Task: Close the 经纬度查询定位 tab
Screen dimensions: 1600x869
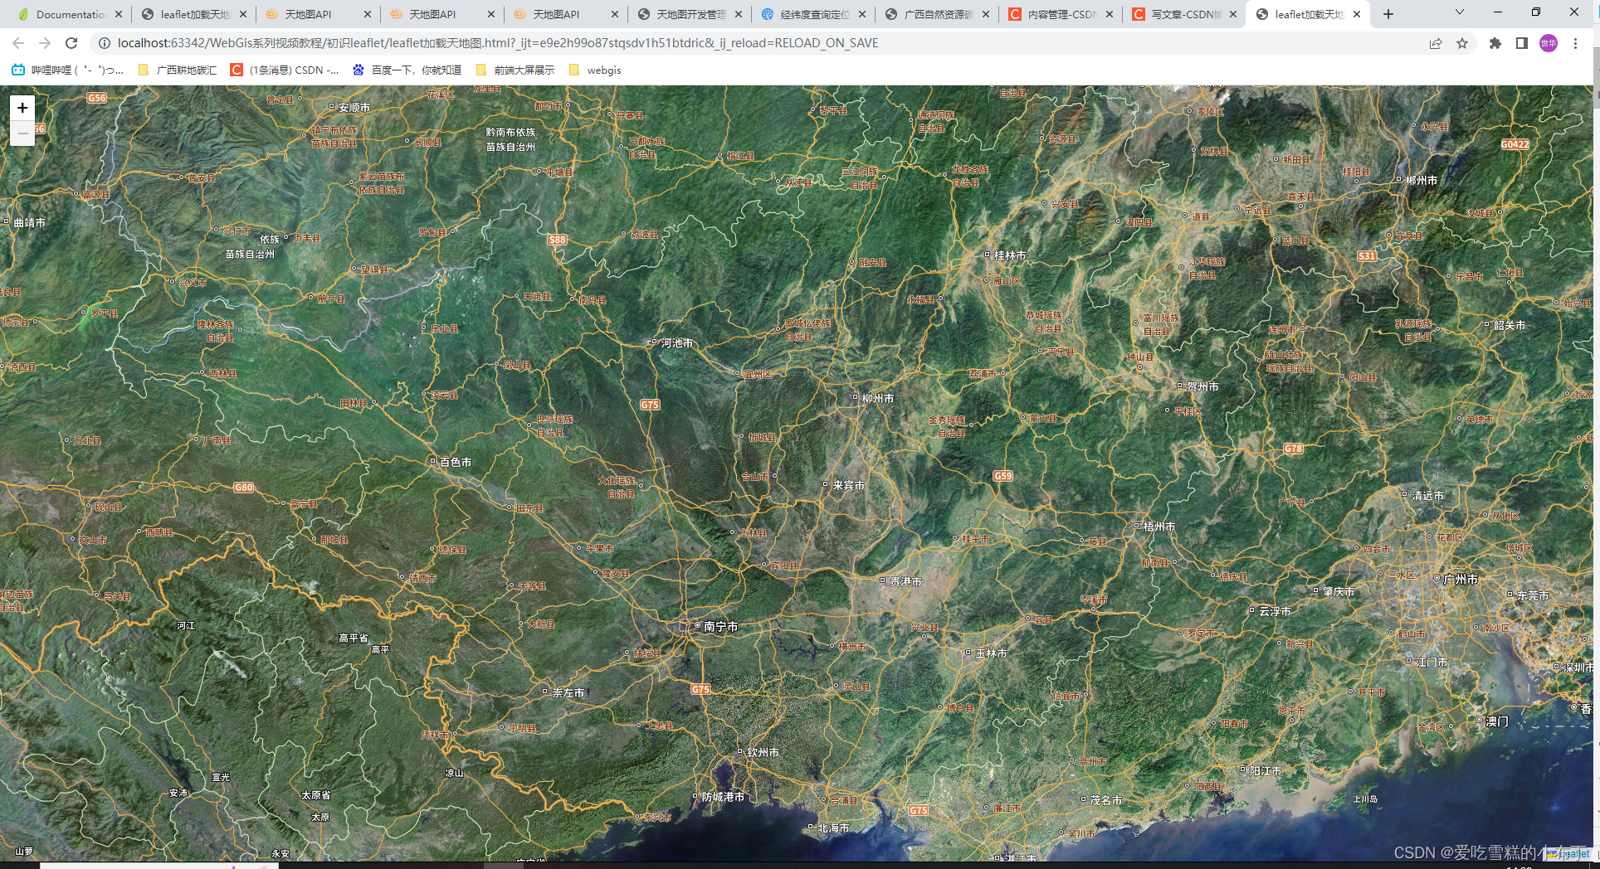Action: coord(862,14)
